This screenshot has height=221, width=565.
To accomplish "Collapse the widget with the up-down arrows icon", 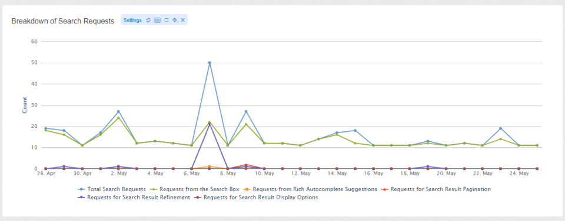I will 174,20.
